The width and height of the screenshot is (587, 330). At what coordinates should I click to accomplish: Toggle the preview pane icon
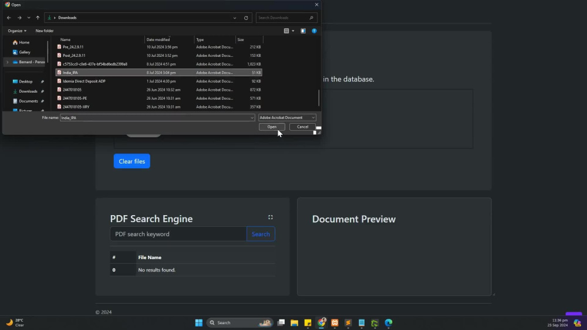point(303,30)
